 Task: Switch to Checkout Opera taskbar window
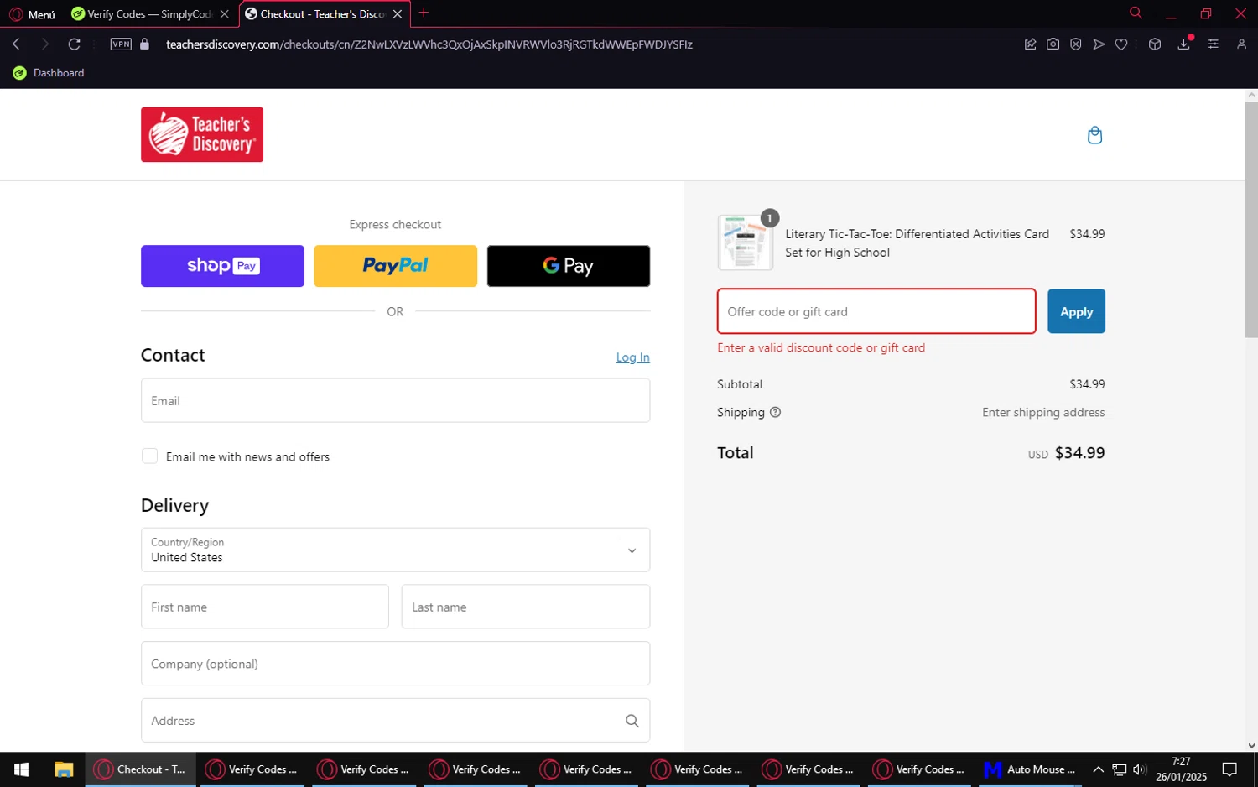(141, 769)
